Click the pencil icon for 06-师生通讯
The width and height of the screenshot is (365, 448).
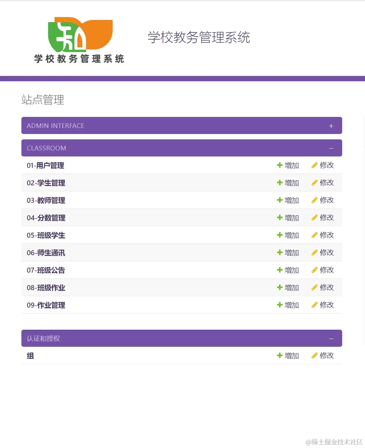tap(314, 252)
